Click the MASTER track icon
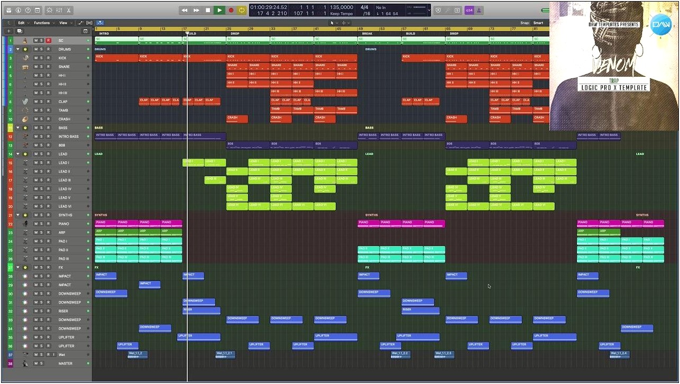Viewport: 680px width, 384px height. (x=25, y=363)
